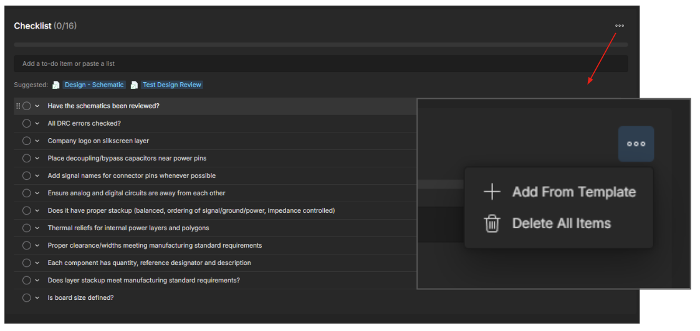700x331 pixels.
Task: Click text 'Is board size defined?'
Action: (81, 297)
